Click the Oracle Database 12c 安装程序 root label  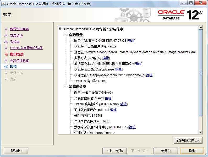(x=93, y=29)
